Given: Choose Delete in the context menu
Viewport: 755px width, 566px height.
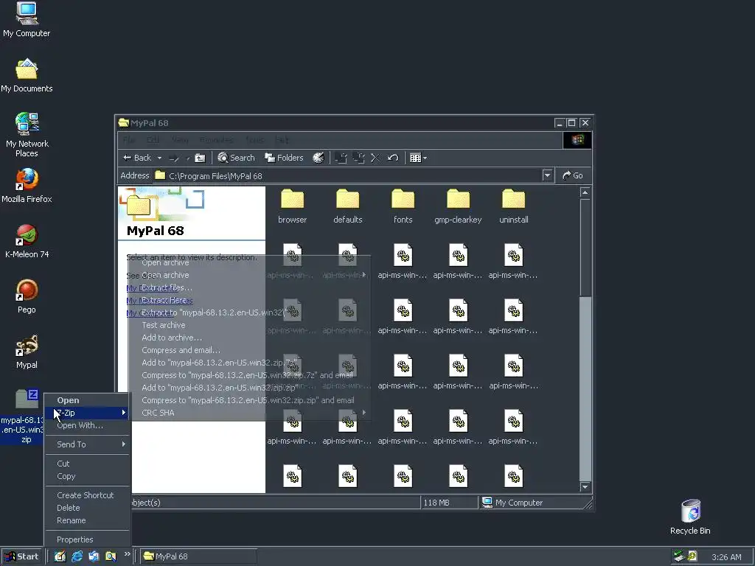Looking at the screenshot, I should (x=87, y=508).
